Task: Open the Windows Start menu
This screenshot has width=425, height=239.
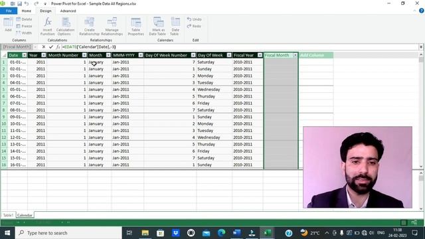Action: point(7,233)
